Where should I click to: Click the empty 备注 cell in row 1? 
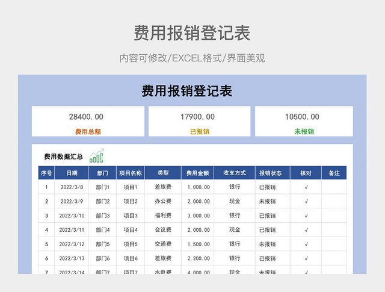(x=334, y=187)
